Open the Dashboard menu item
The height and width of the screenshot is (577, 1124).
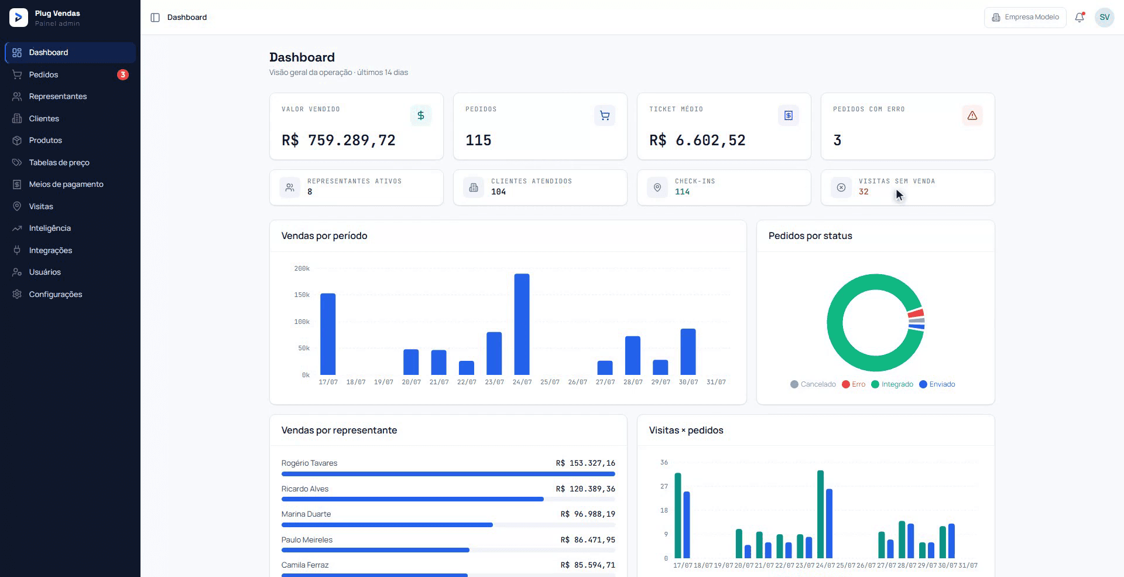pyautogui.click(x=70, y=53)
